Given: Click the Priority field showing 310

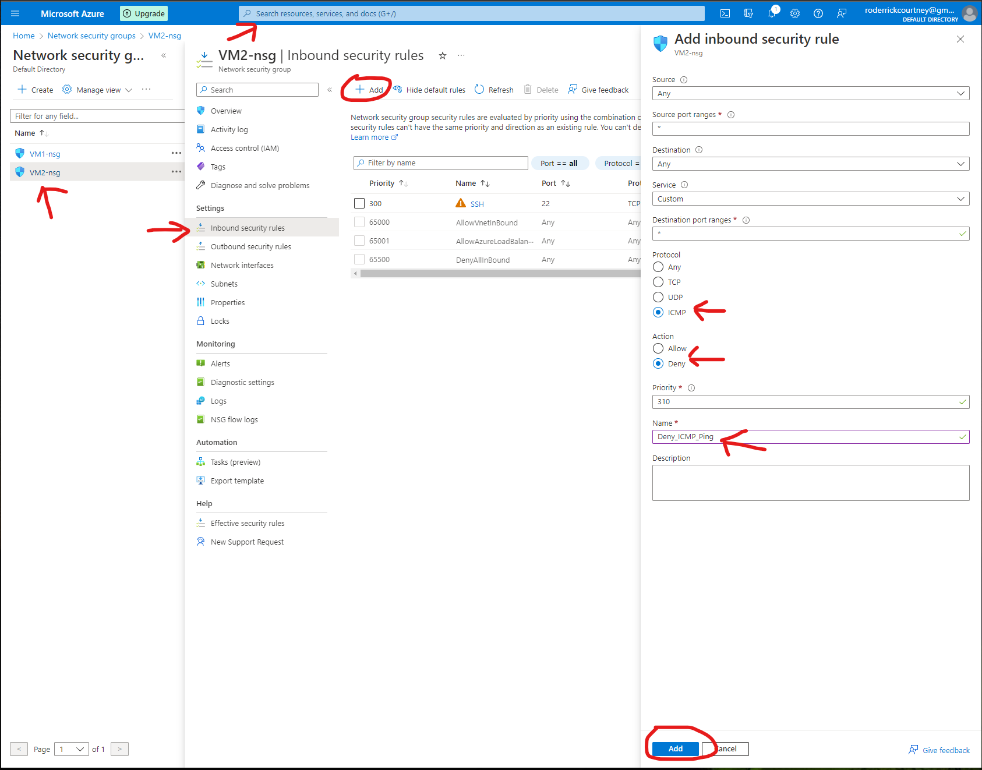Looking at the screenshot, I should (x=811, y=401).
